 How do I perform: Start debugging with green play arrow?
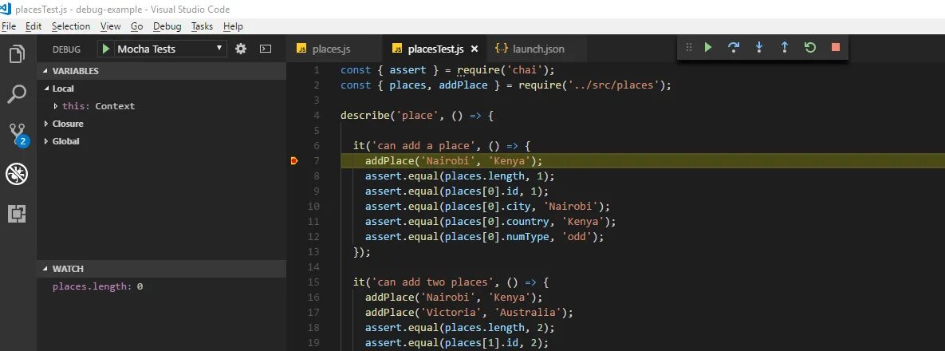(x=106, y=49)
